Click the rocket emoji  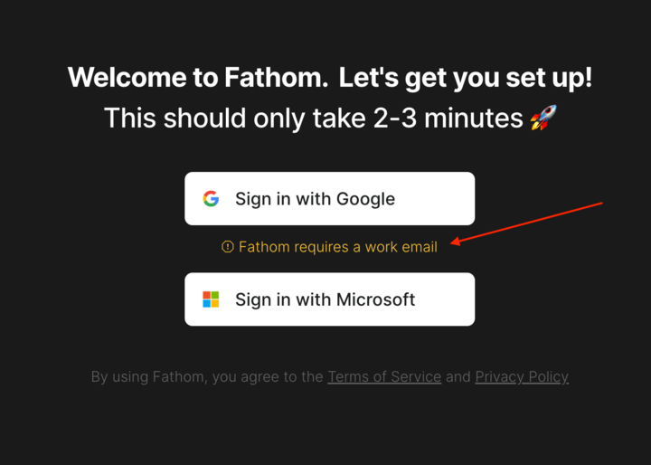pyautogui.click(x=543, y=118)
